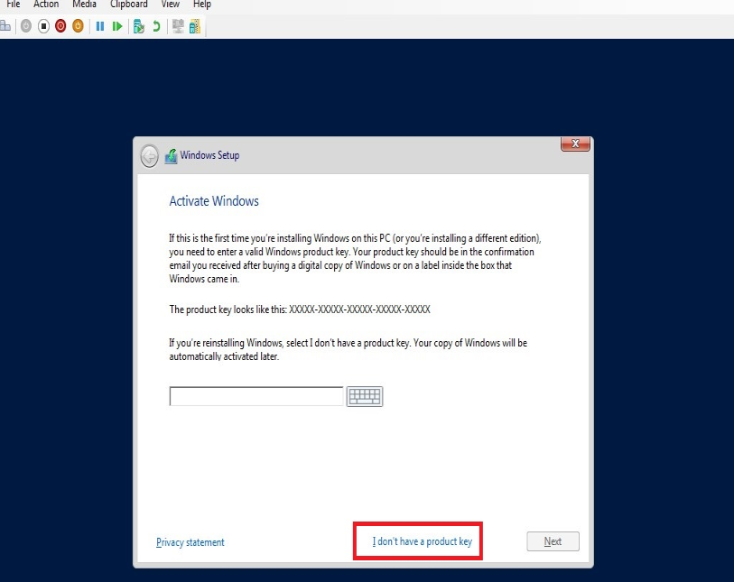Pause the virtual machine with the blue bars

(x=99, y=26)
